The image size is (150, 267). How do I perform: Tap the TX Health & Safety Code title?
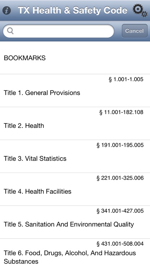[72, 10]
